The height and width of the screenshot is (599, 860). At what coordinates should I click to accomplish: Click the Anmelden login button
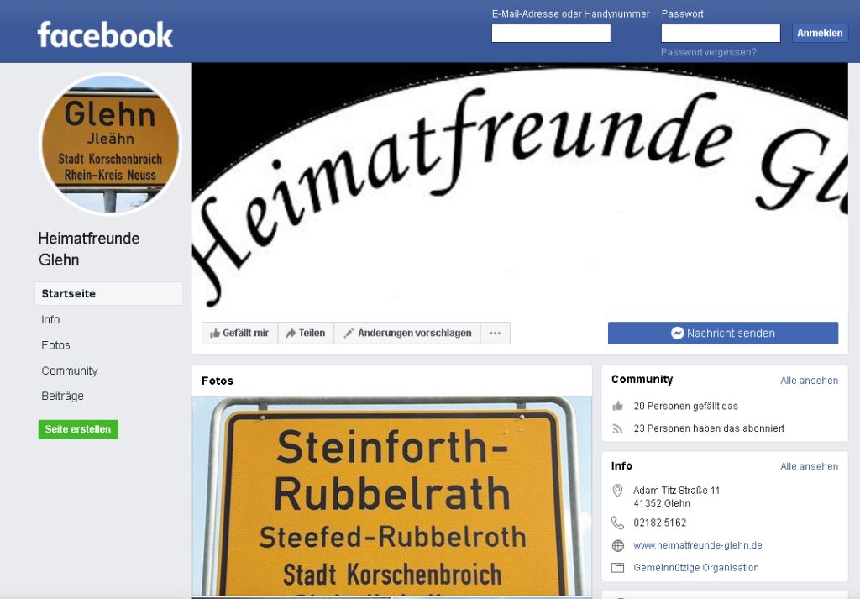click(x=820, y=33)
